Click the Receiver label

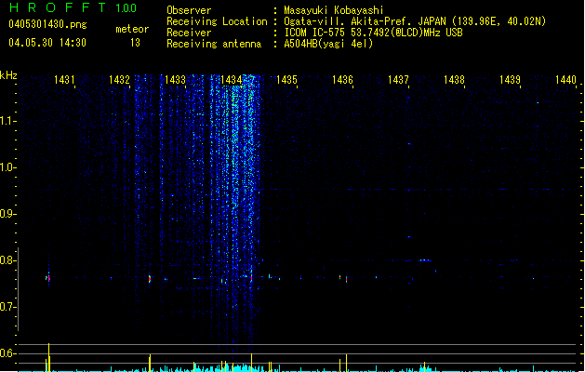tap(189, 33)
